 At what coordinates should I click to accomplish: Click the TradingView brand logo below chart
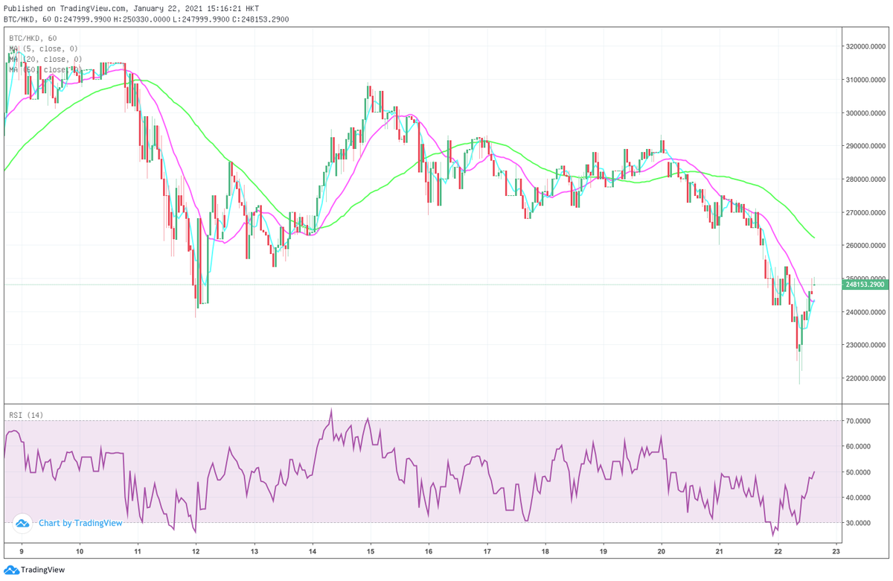34,570
